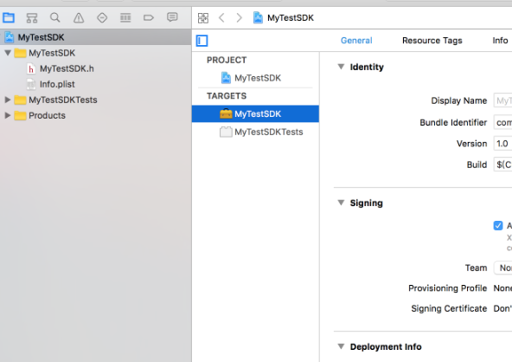Toggle the targets list sidebar button
The image size is (512, 362).
202,41
